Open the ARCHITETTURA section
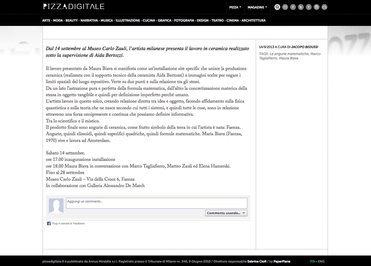This screenshot has width=371, height=266. [x=253, y=20]
